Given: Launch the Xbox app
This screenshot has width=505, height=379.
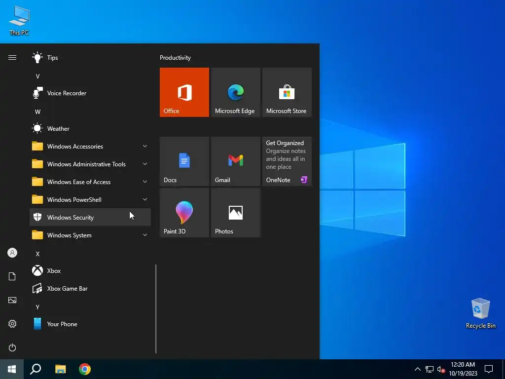Looking at the screenshot, I should coord(90,271).
